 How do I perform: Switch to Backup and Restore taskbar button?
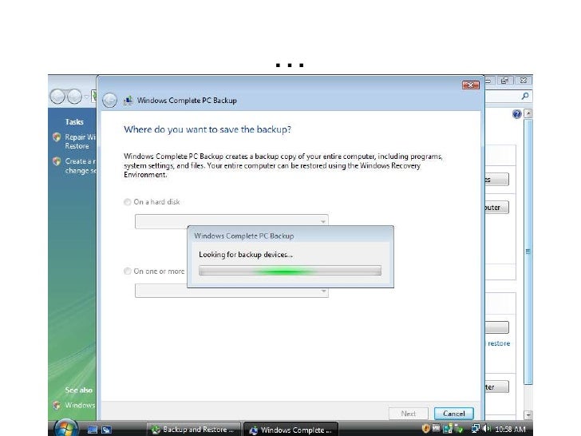point(193,430)
